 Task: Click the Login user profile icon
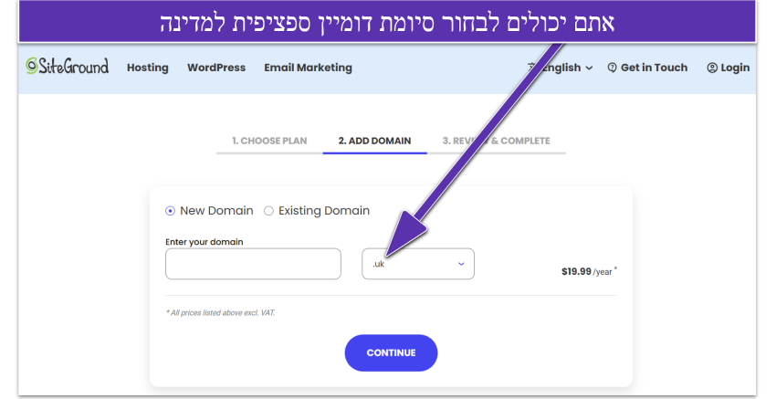click(712, 68)
